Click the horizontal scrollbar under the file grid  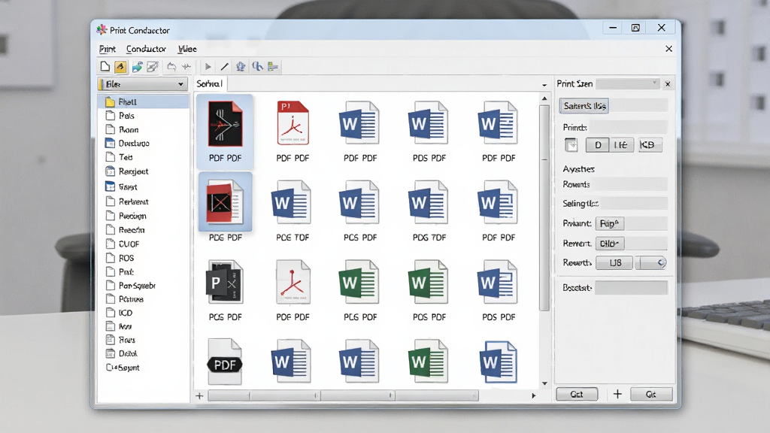[x=343, y=395]
